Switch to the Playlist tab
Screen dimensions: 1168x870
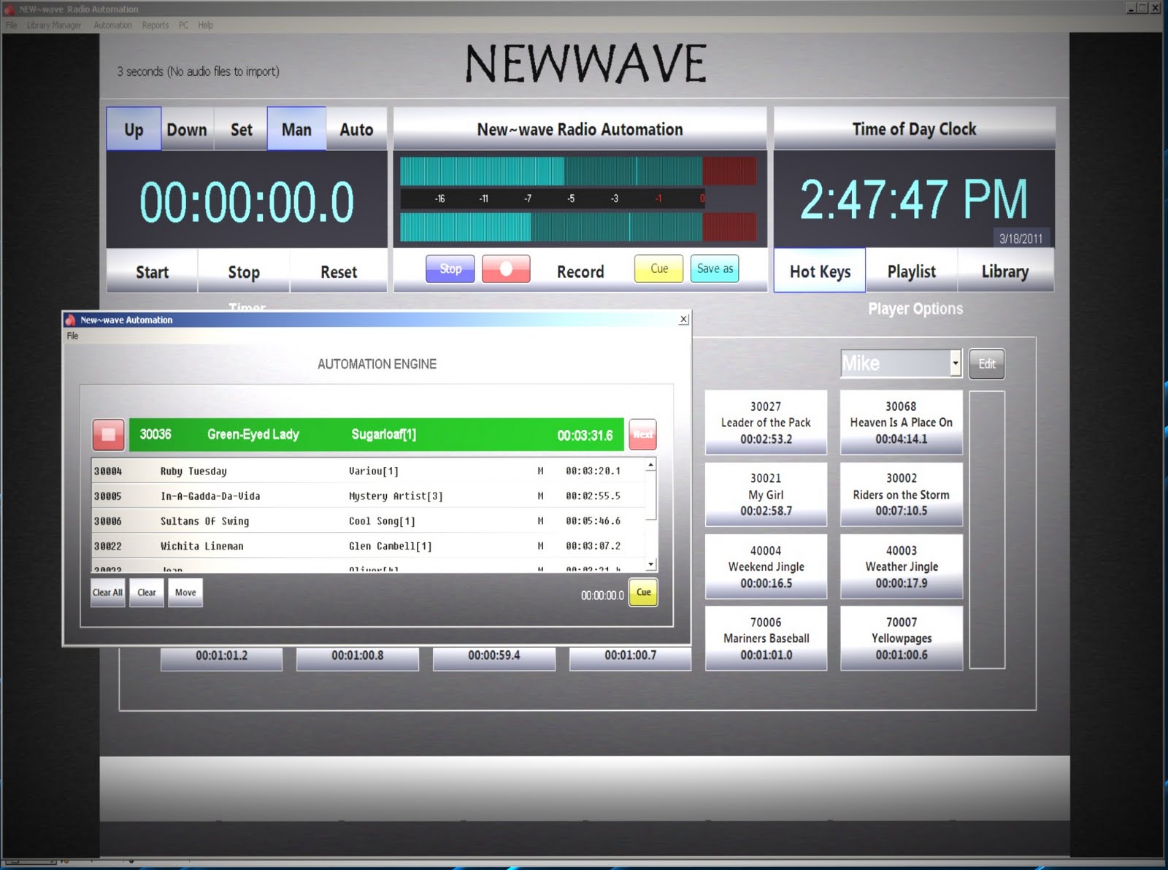pyautogui.click(x=911, y=271)
